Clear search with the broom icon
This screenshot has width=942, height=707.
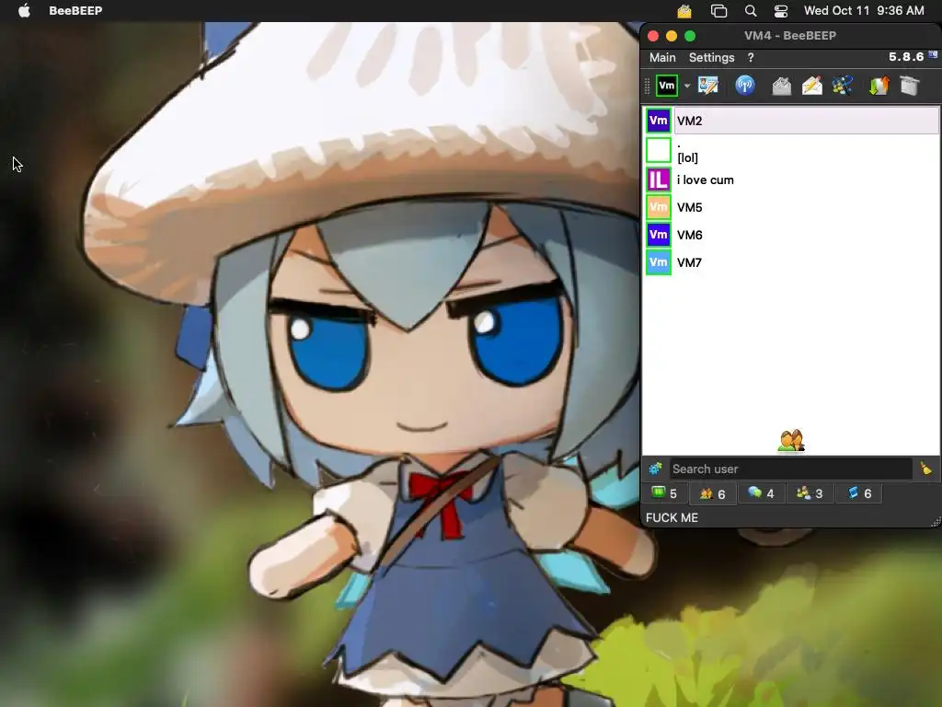(925, 469)
